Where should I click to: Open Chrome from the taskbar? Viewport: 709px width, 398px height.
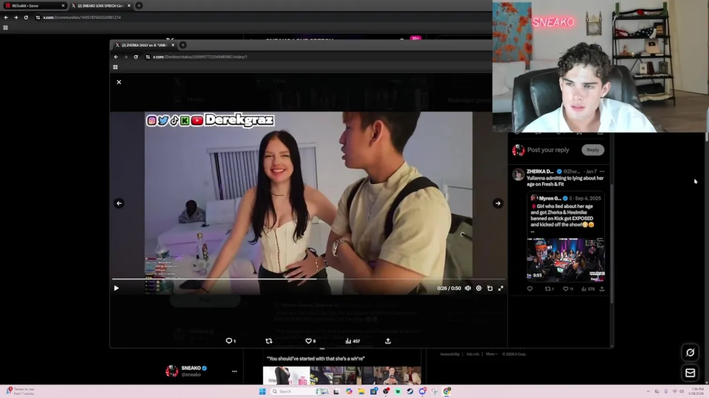pyautogui.click(x=447, y=391)
